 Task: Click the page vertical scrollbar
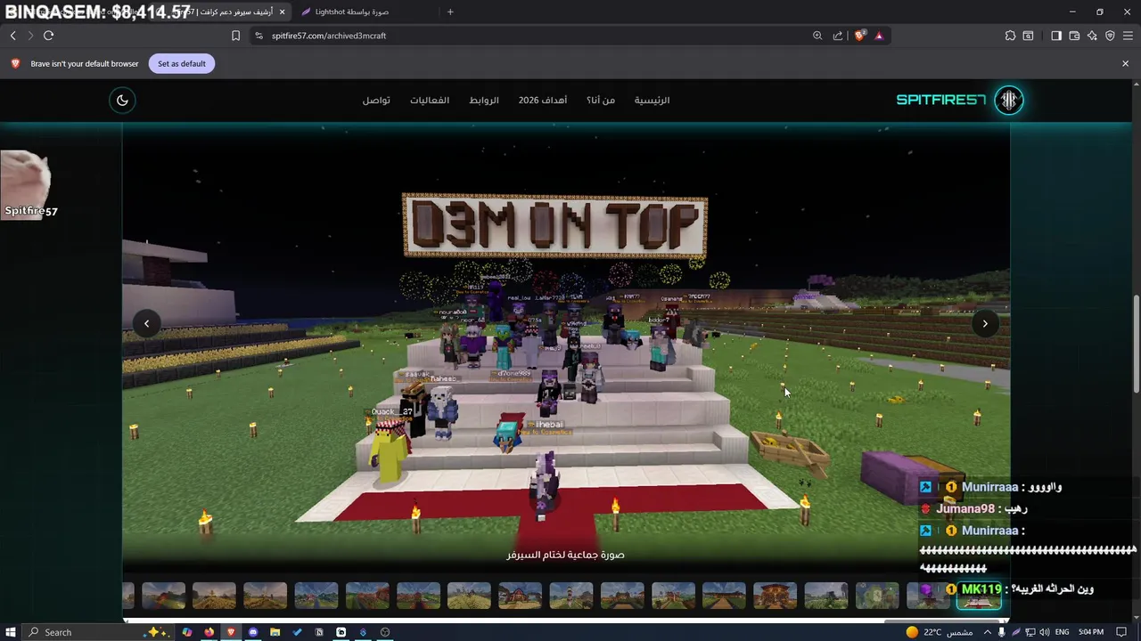click(x=1136, y=343)
